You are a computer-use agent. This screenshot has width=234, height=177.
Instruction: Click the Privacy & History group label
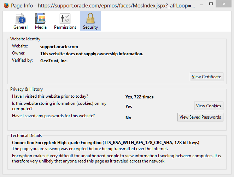coord(27,89)
